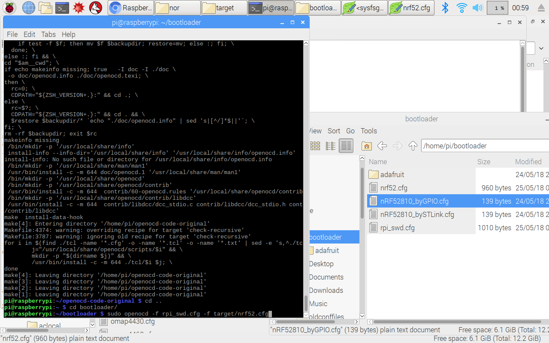
Task: Go up to parent folder arrow
Action: point(413,146)
